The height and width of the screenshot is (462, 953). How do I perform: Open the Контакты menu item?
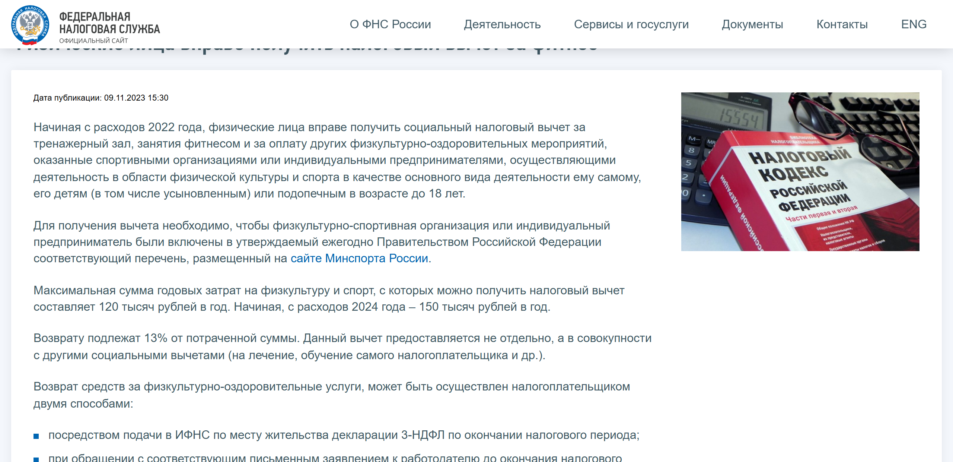842,24
